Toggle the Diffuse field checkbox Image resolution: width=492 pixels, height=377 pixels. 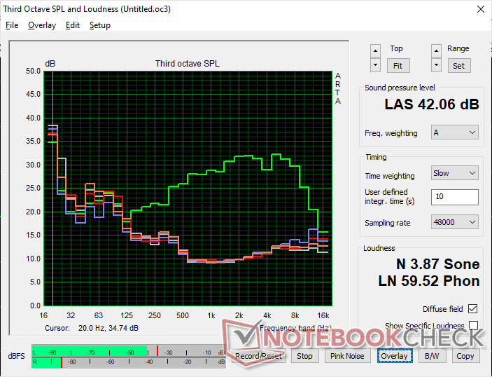pyautogui.click(x=474, y=309)
